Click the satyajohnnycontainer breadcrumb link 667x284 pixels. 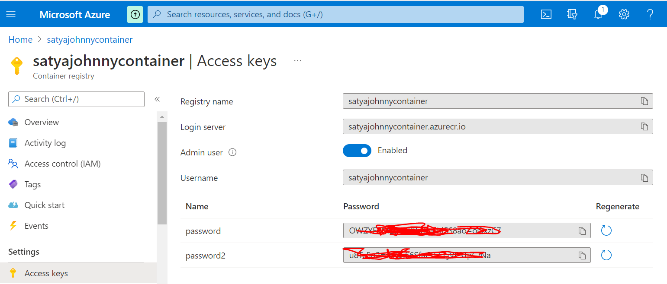(90, 40)
